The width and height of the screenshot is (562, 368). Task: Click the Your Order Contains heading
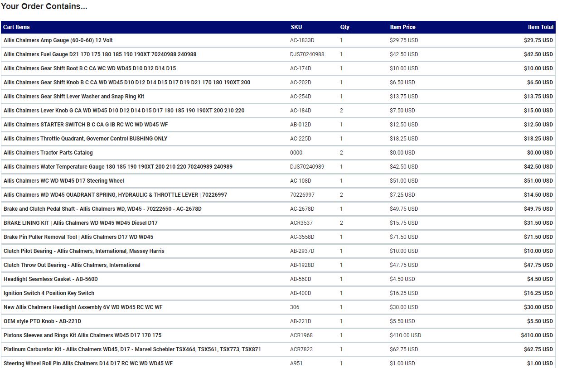coord(44,6)
